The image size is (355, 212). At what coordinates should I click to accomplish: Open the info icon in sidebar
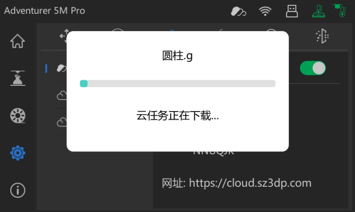(18, 190)
